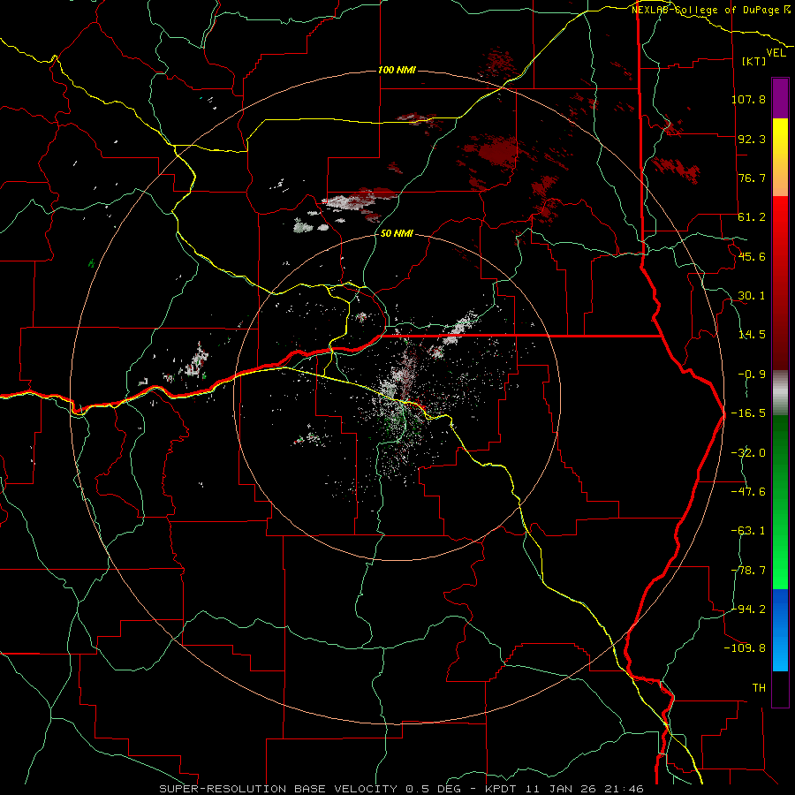Pick the green segment of velocity color bar

point(780,502)
